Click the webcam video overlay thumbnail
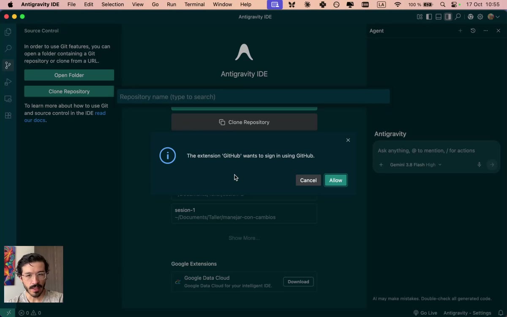Viewport: 507px width, 317px height. pos(33,274)
